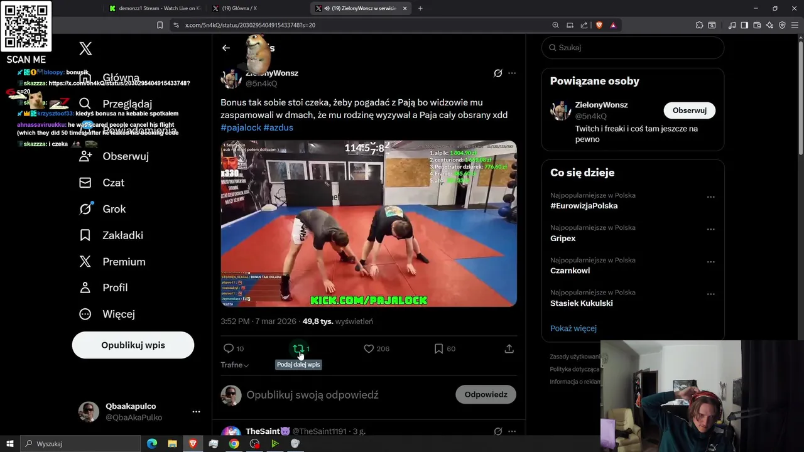Click the music note playlist icon in toolbar

(x=732, y=25)
